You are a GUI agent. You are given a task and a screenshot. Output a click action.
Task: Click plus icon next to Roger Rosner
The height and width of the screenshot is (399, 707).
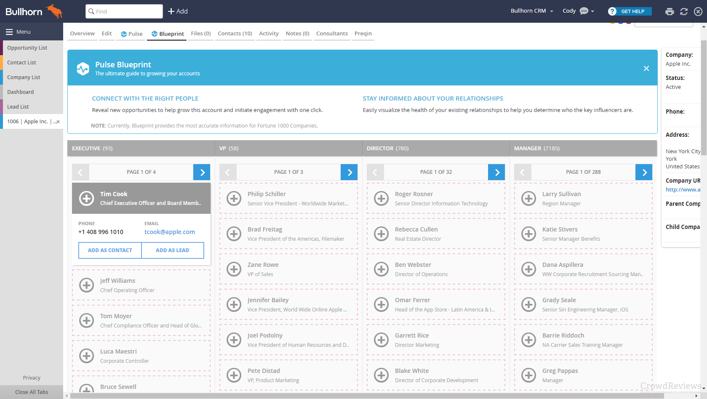pyautogui.click(x=382, y=198)
